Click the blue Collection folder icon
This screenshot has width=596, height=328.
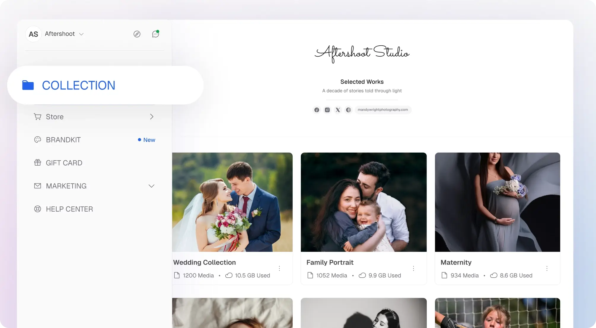coord(28,85)
